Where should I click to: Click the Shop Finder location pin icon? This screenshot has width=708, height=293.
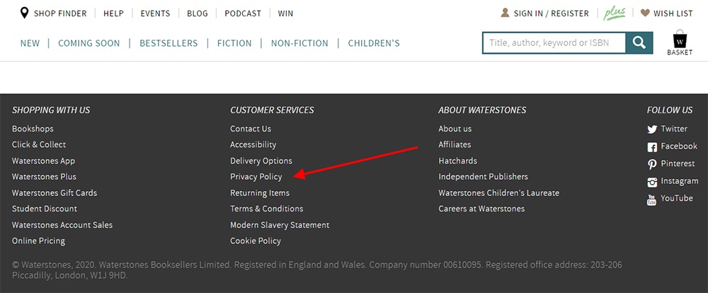pyautogui.click(x=24, y=13)
